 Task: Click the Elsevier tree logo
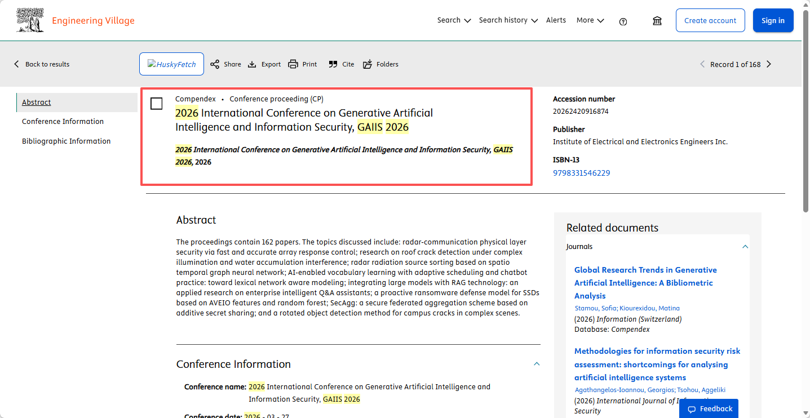(x=30, y=20)
